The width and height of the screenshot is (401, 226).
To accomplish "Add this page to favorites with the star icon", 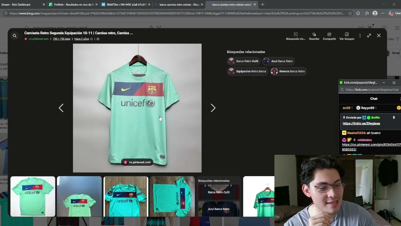I will tap(350, 13).
